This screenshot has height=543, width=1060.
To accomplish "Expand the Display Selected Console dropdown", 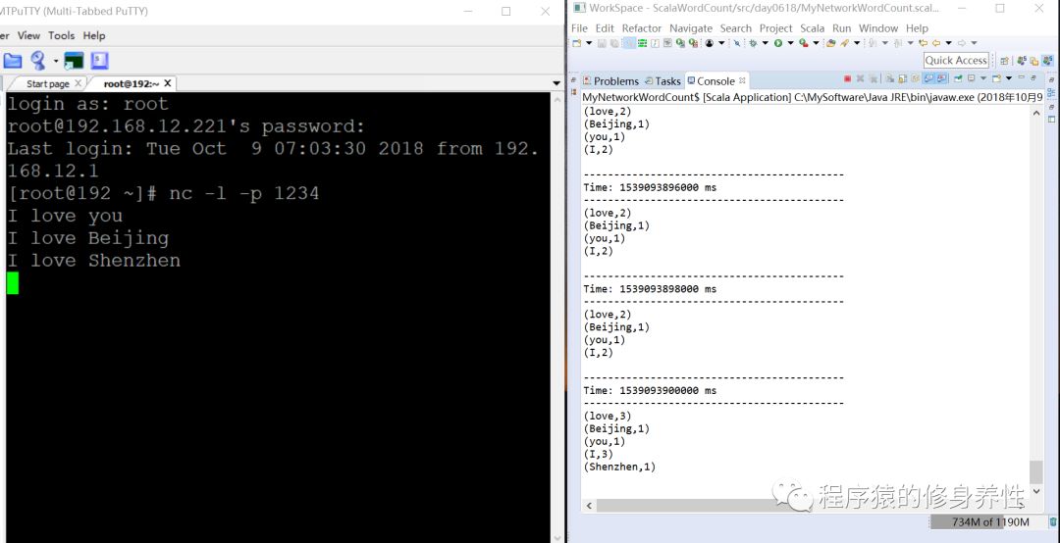I will [982, 79].
